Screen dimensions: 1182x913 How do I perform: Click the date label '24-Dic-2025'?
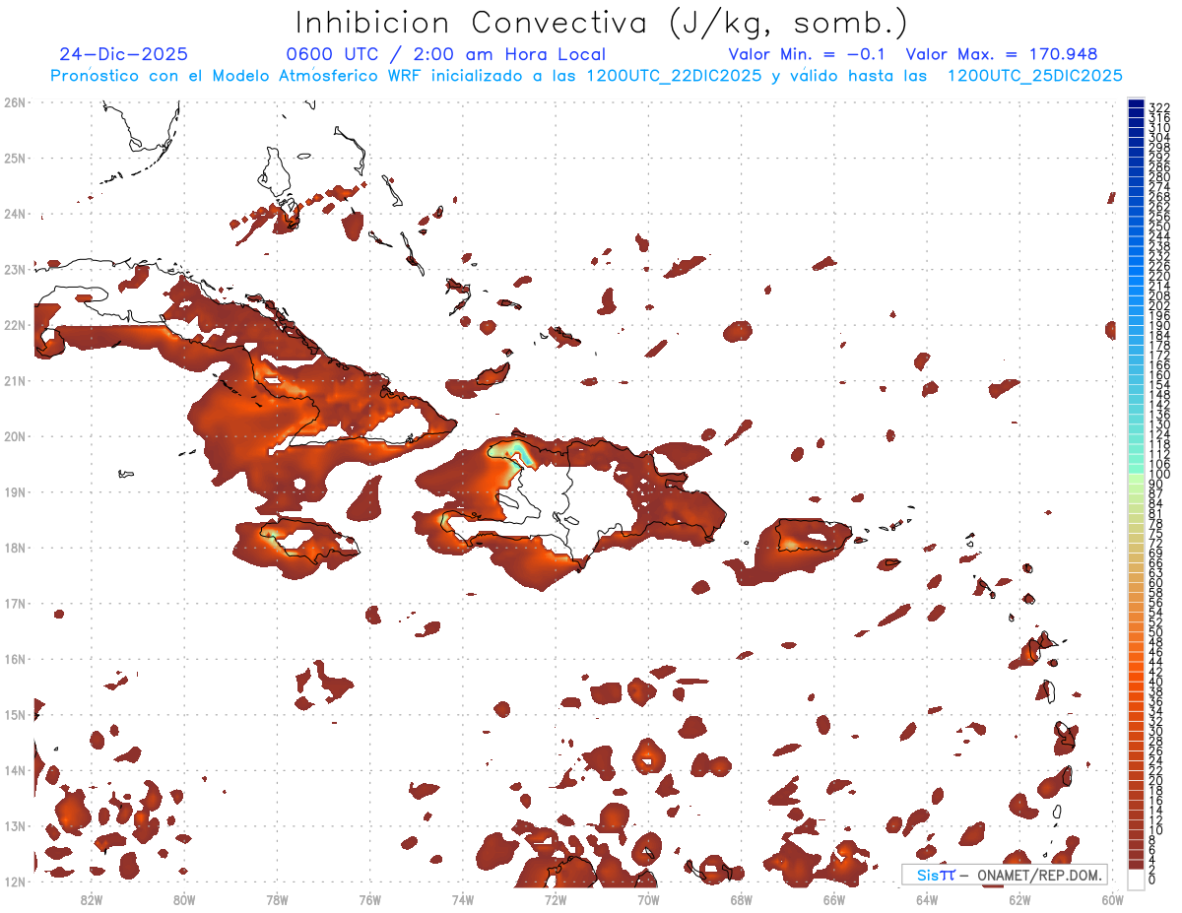123,54
